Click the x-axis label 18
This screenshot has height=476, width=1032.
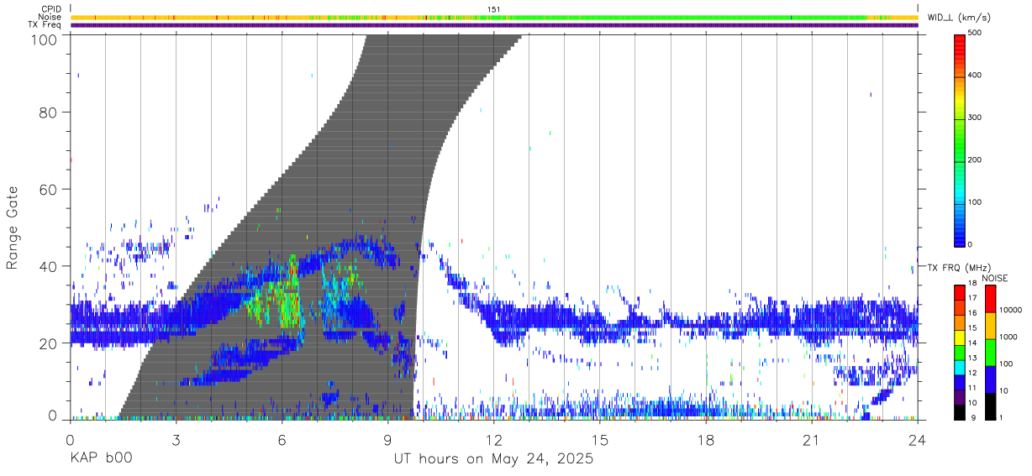706,439
